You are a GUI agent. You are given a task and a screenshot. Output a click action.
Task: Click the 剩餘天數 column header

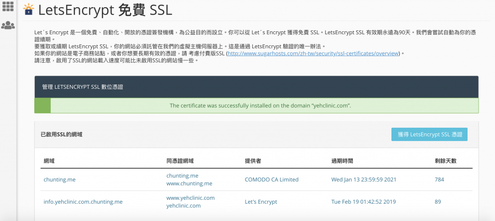point(445,160)
